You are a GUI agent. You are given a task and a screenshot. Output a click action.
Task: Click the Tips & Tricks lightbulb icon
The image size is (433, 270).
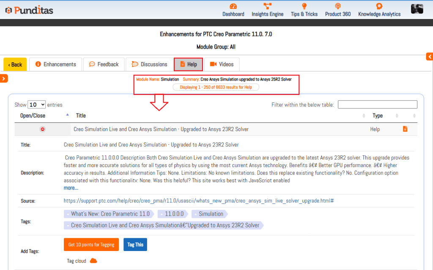point(304,6)
